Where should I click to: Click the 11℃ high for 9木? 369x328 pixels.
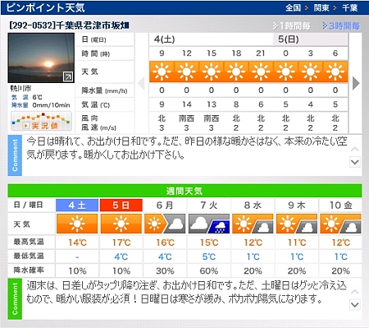coord(297,243)
